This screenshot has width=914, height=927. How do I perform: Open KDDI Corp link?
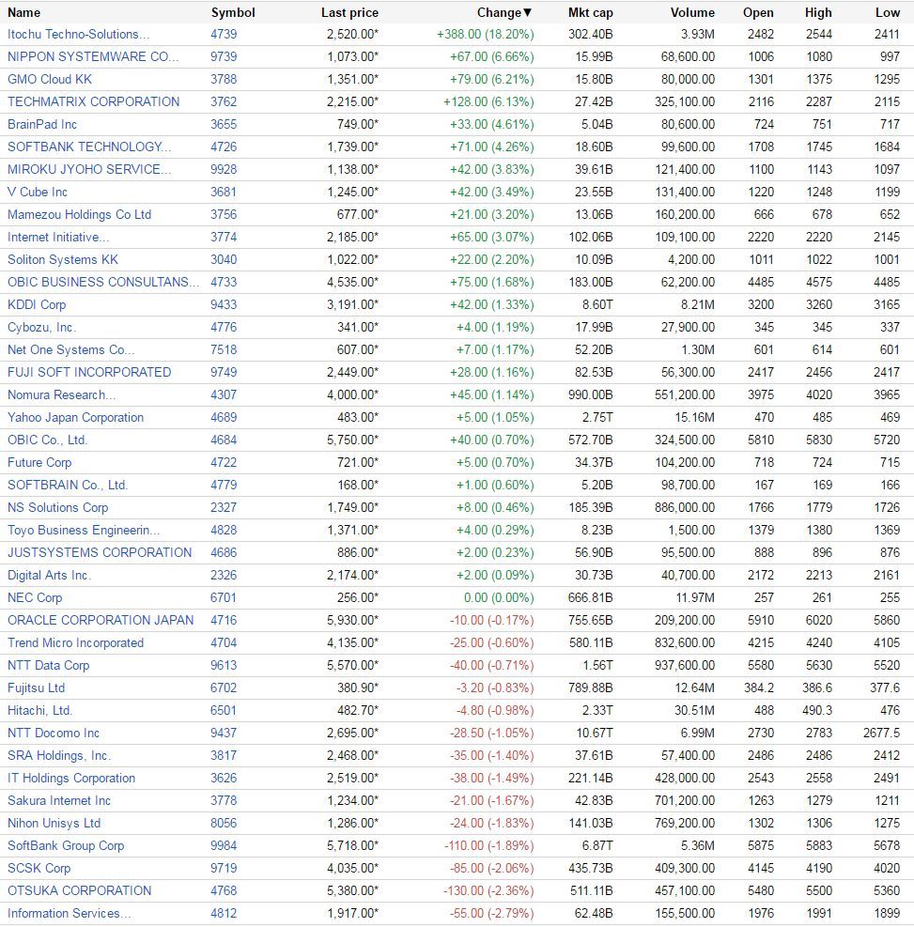[x=37, y=304]
